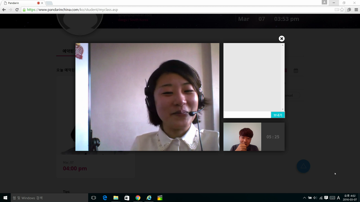The height and width of the screenshot is (202, 360).
Task: Switch to Google Chrome in taskbar
Action: click(x=138, y=197)
